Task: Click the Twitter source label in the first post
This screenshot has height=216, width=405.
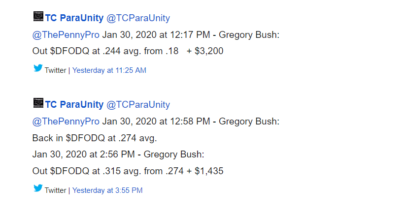Action: [x=55, y=70]
